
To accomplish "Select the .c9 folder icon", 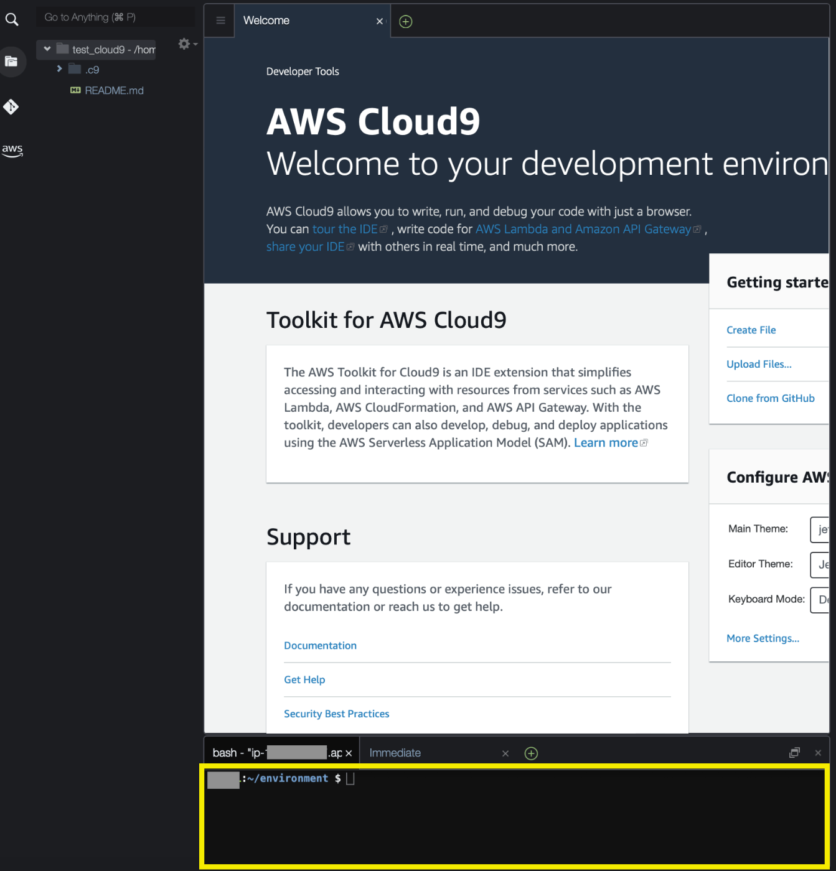I will pyautogui.click(x=75, y=68).
